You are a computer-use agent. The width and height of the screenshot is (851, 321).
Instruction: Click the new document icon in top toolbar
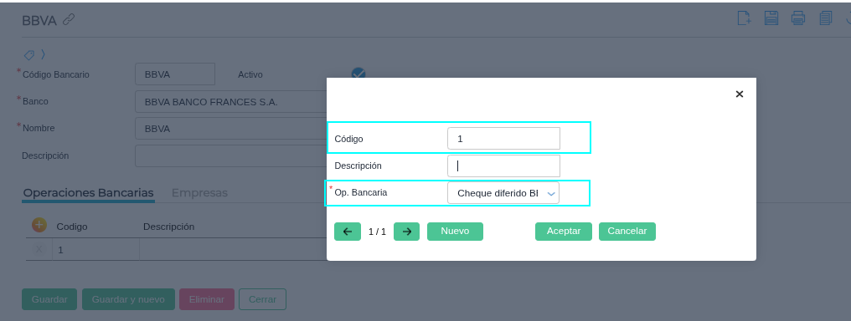(744, 18)
